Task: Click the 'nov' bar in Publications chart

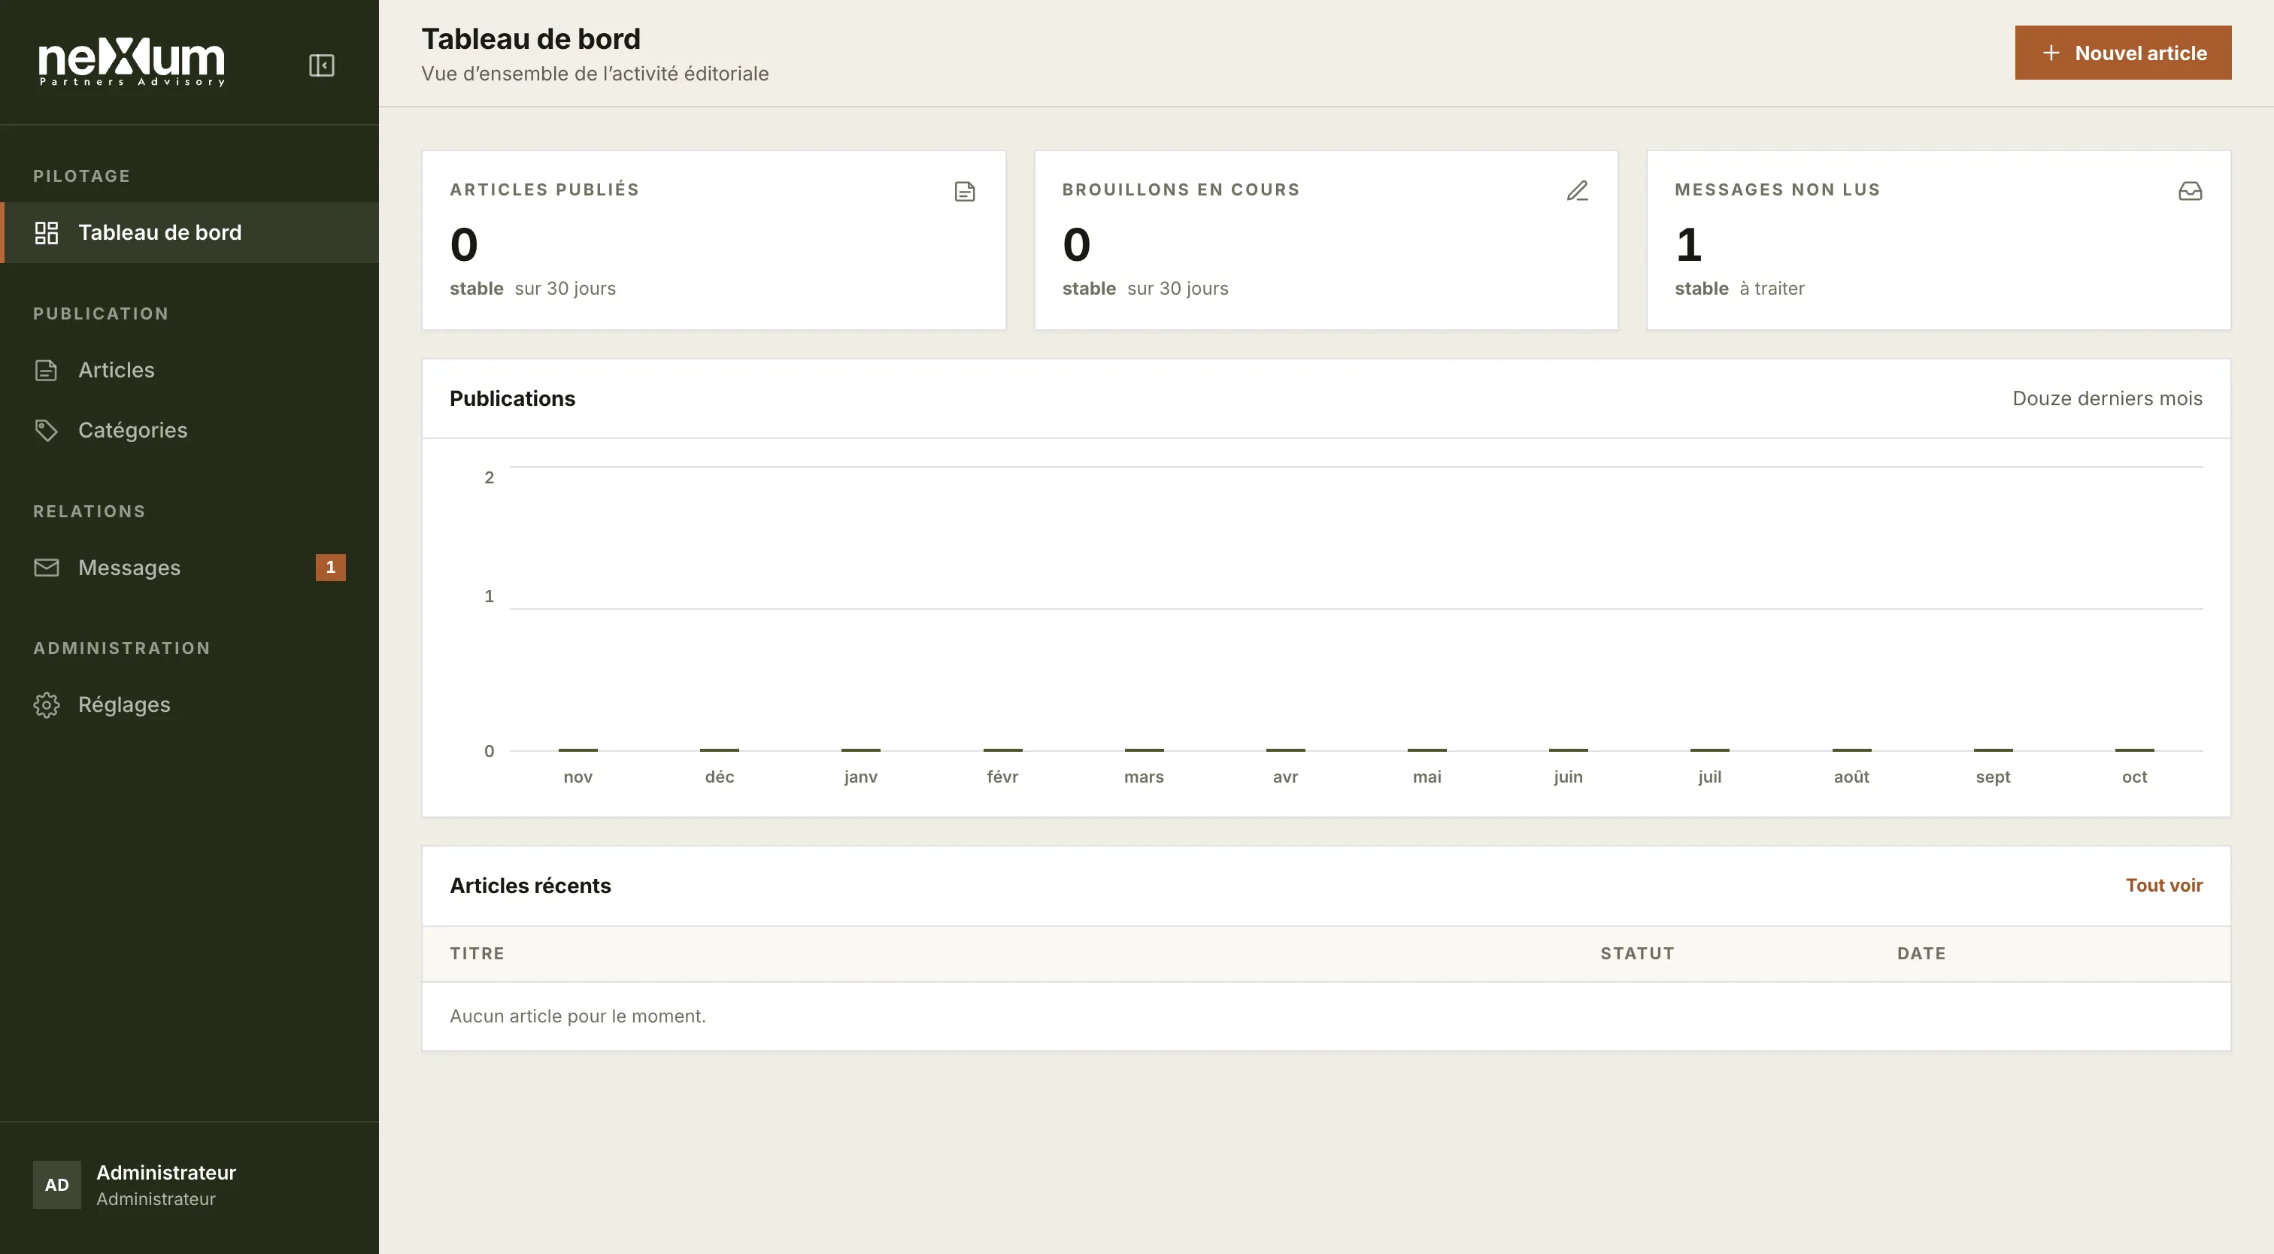Action: (x=578, y=750)
